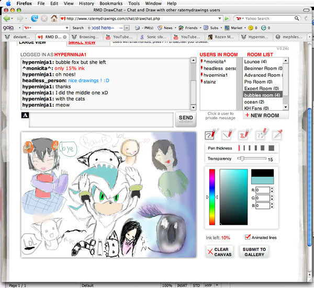Pick a hue on rainbow color strip

pos(212,197)
